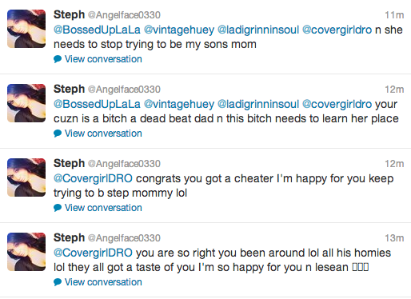
Task: Open View conversation on the 11m tweet
Action: (x=103, y=59)
